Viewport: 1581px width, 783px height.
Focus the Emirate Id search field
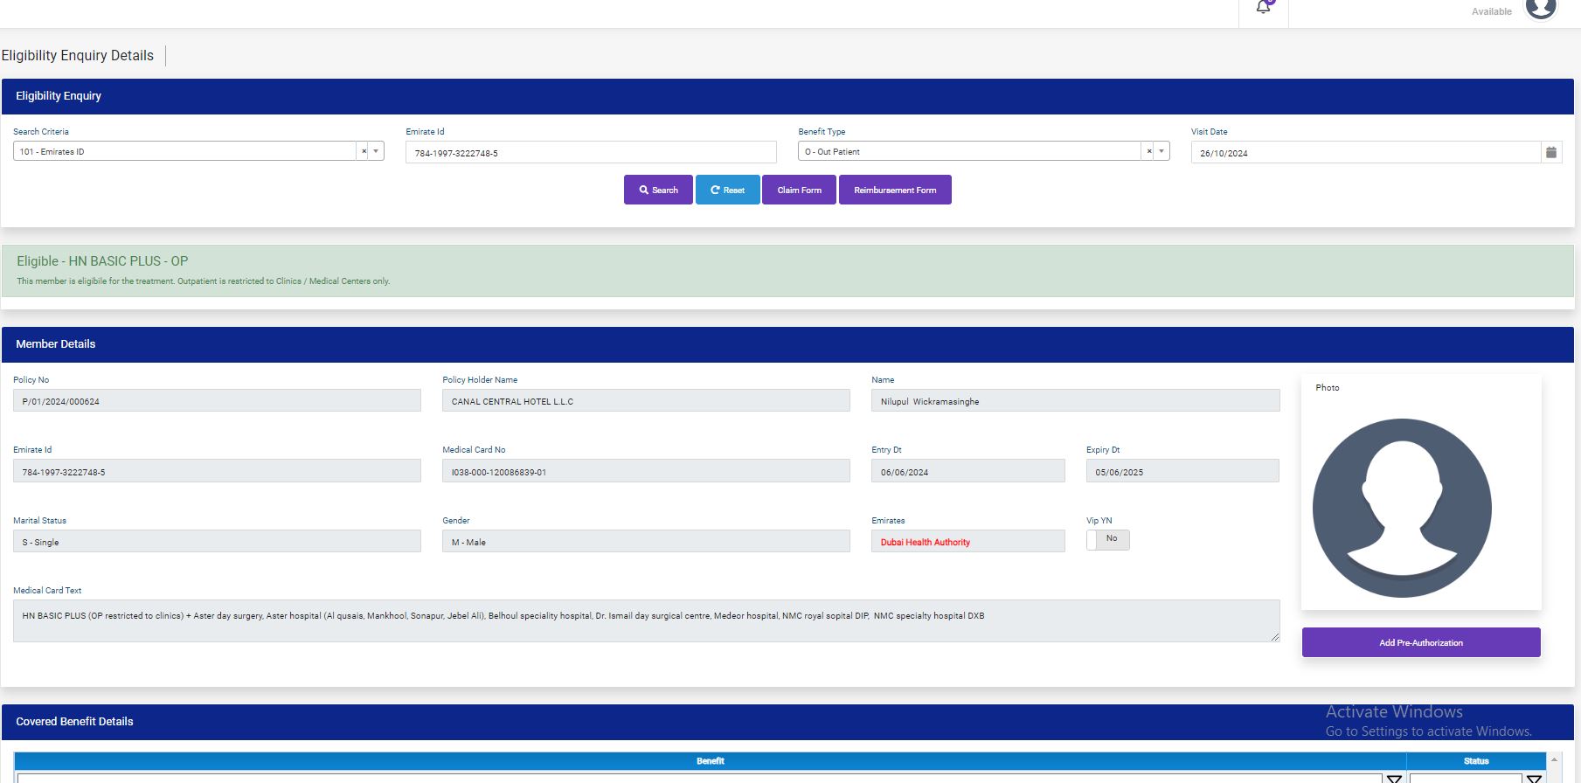tap(590, 153)
